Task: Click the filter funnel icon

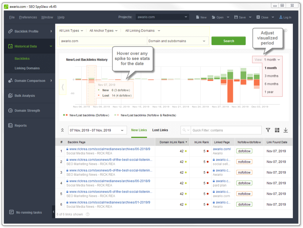Action: tap(268, 130)
